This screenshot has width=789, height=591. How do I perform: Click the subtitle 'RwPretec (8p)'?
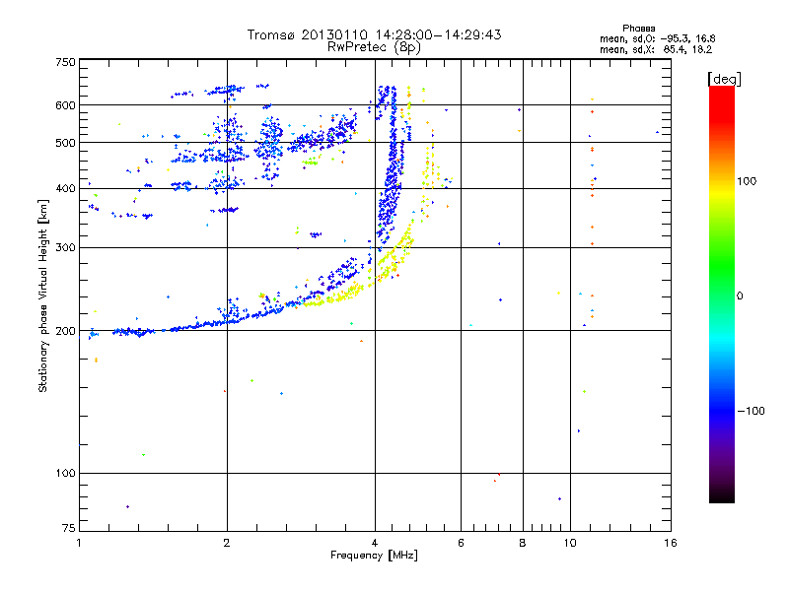tap(374, 47)
